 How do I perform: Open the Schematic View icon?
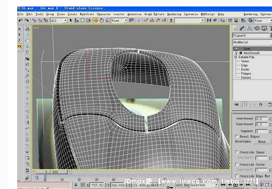(236, 20)
